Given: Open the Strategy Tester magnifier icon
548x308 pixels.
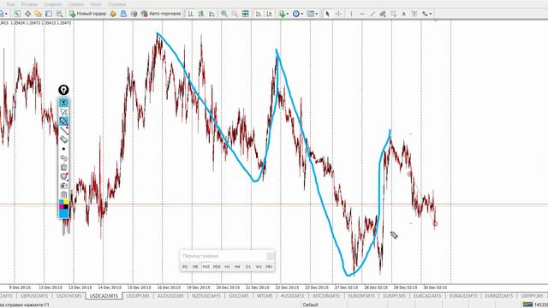Looking at the screenshot, I should [x=59, y=14].
